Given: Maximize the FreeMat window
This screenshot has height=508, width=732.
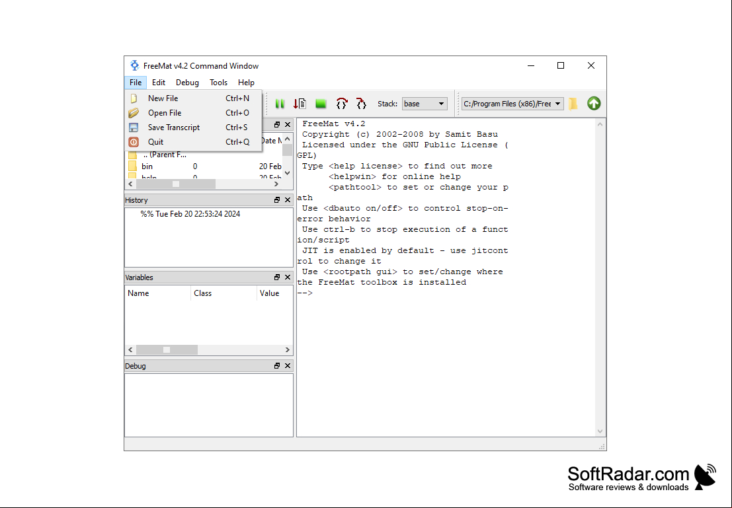Looking at the screenshot, I should (561, 66).
